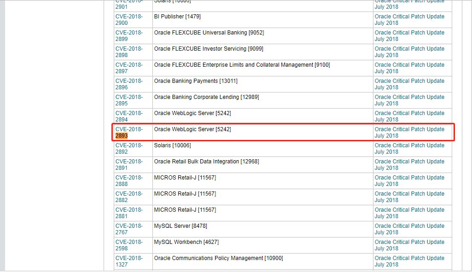472x272 pixels.
Task: Open the CVE-2018-2891 link
Action: (x=129, y=165)
